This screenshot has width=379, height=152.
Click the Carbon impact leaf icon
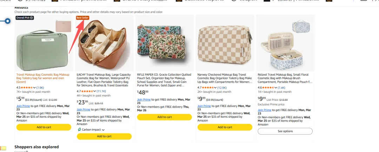(79, 130)
